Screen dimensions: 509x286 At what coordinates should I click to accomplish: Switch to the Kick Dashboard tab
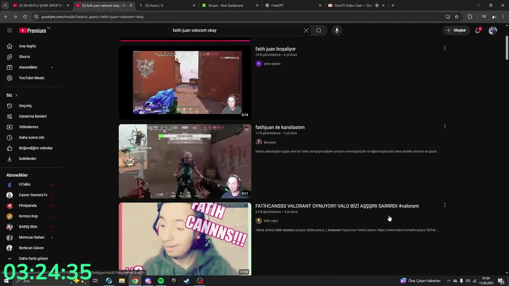230,6
